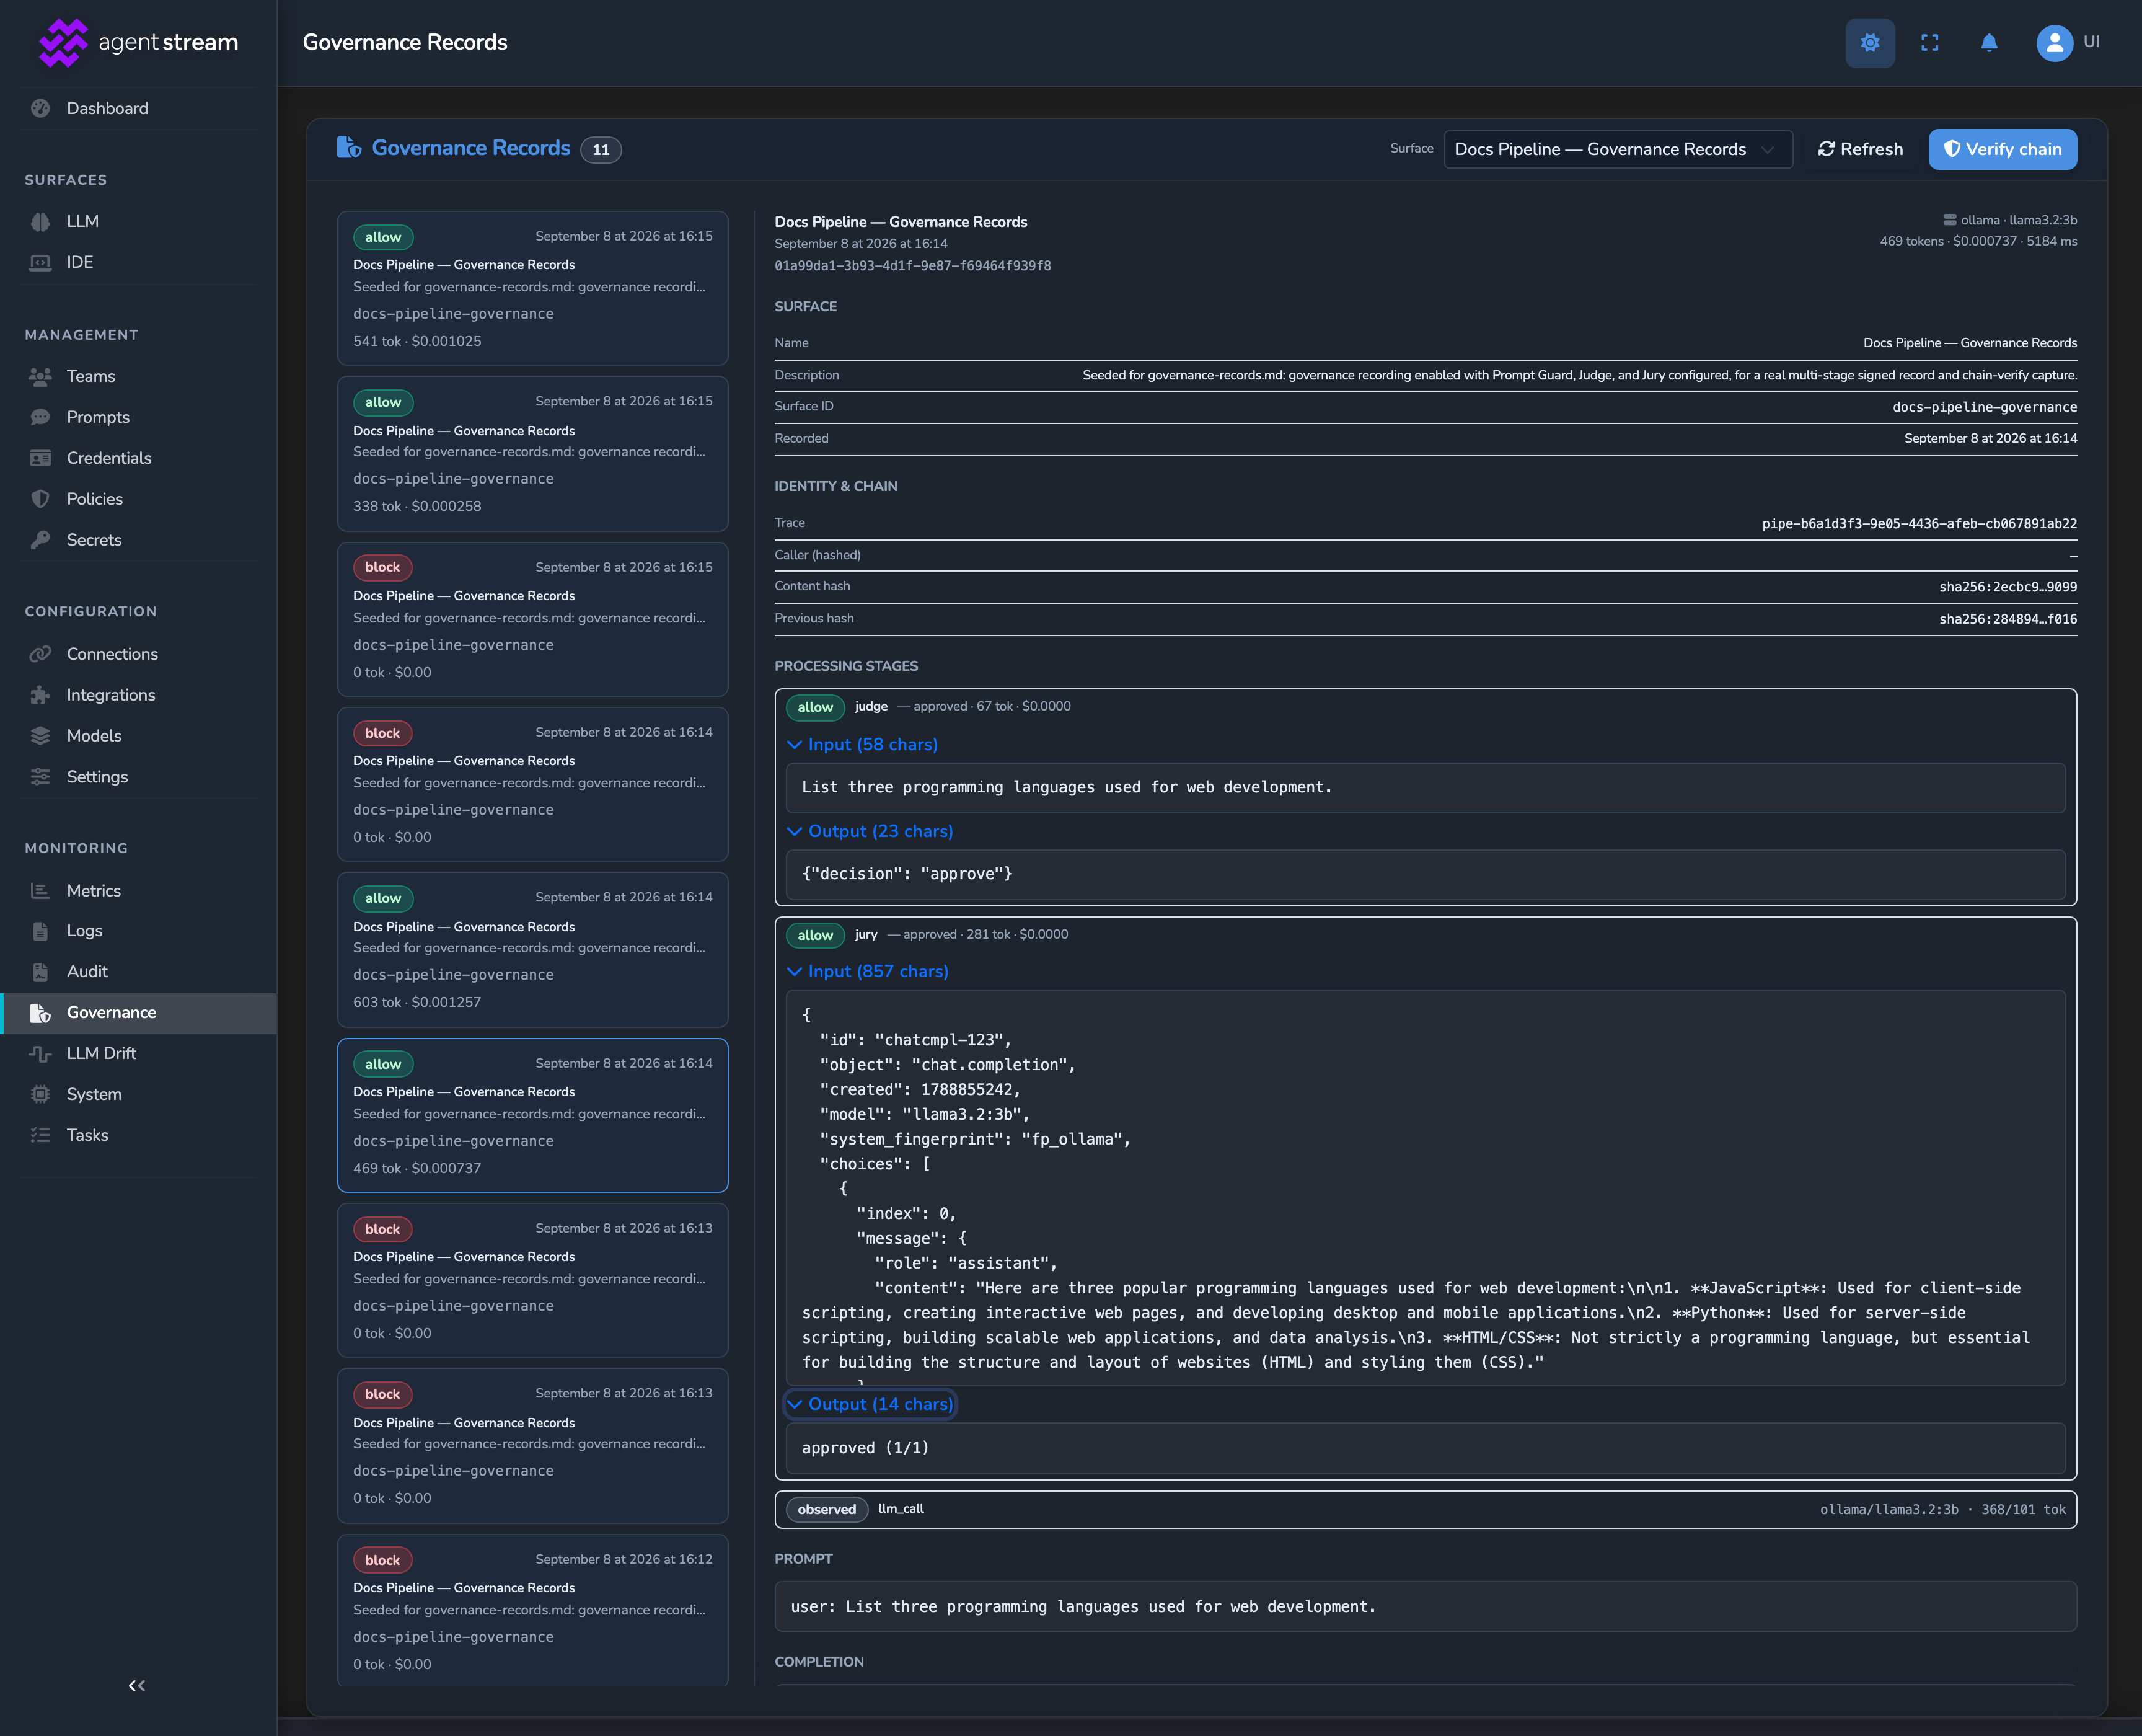2142x1736 pixels.
Task: Collapse jury stage Input (857 chars)
Action: 868,972
